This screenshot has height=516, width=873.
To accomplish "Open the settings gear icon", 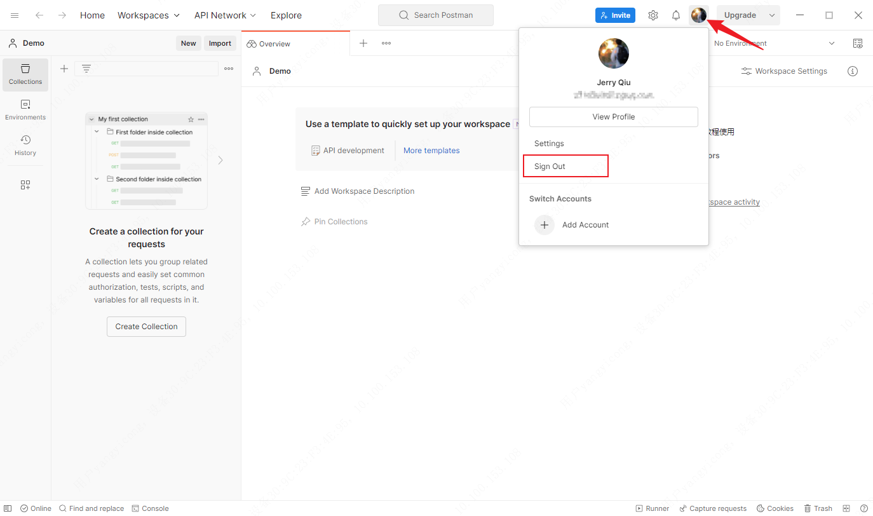I will click(x=653, y=15).
